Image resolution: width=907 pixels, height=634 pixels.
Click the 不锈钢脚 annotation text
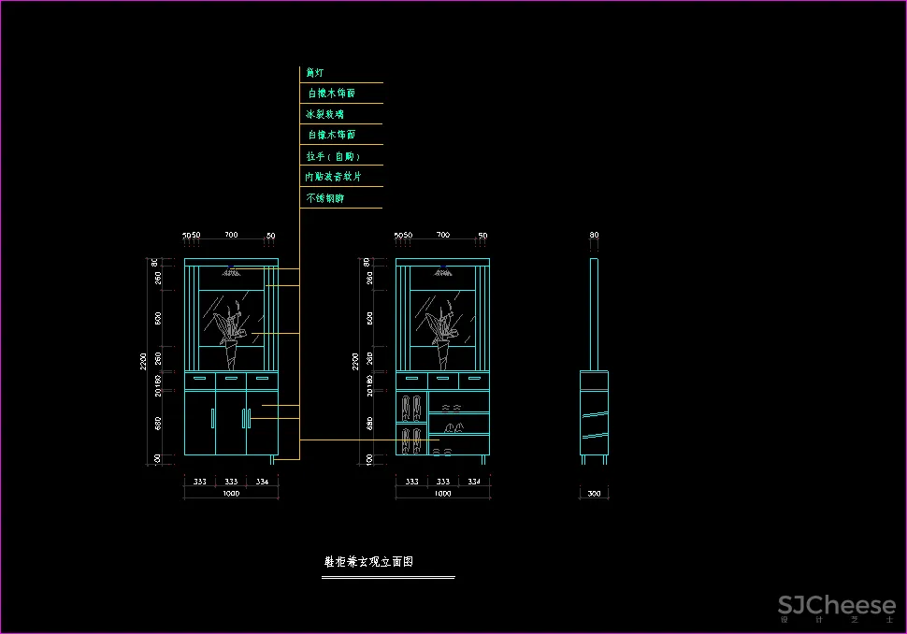pyautogui.click(x=324, y=198)
